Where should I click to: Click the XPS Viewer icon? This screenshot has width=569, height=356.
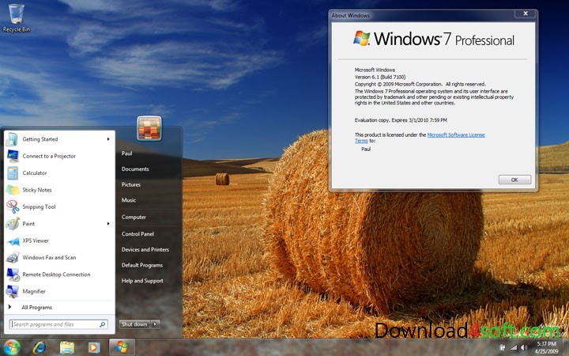(13, 240)
